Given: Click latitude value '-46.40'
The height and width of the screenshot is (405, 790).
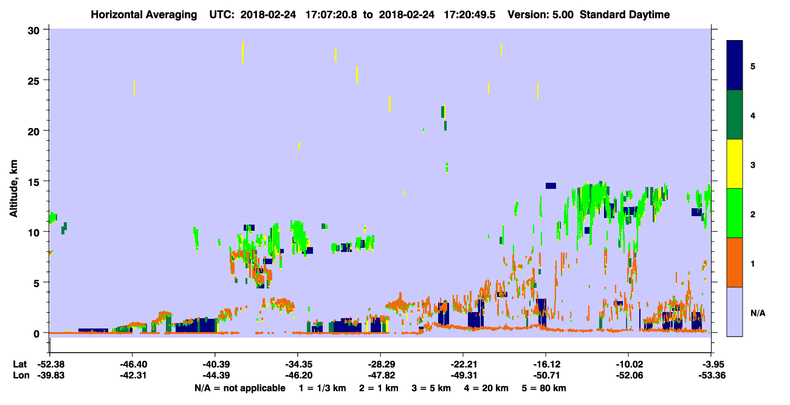Looking at the screenshot, I should coord(132,364).
